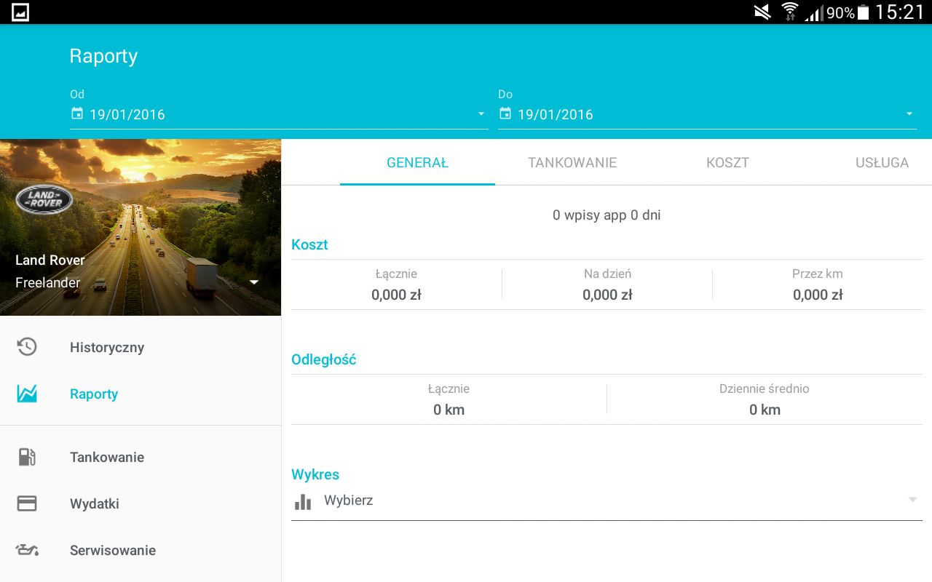Image resolution: width=932 pixels, height=582 pixels.
Task: Open the Serwisowanie oil can icon
Action: (27, 550)
